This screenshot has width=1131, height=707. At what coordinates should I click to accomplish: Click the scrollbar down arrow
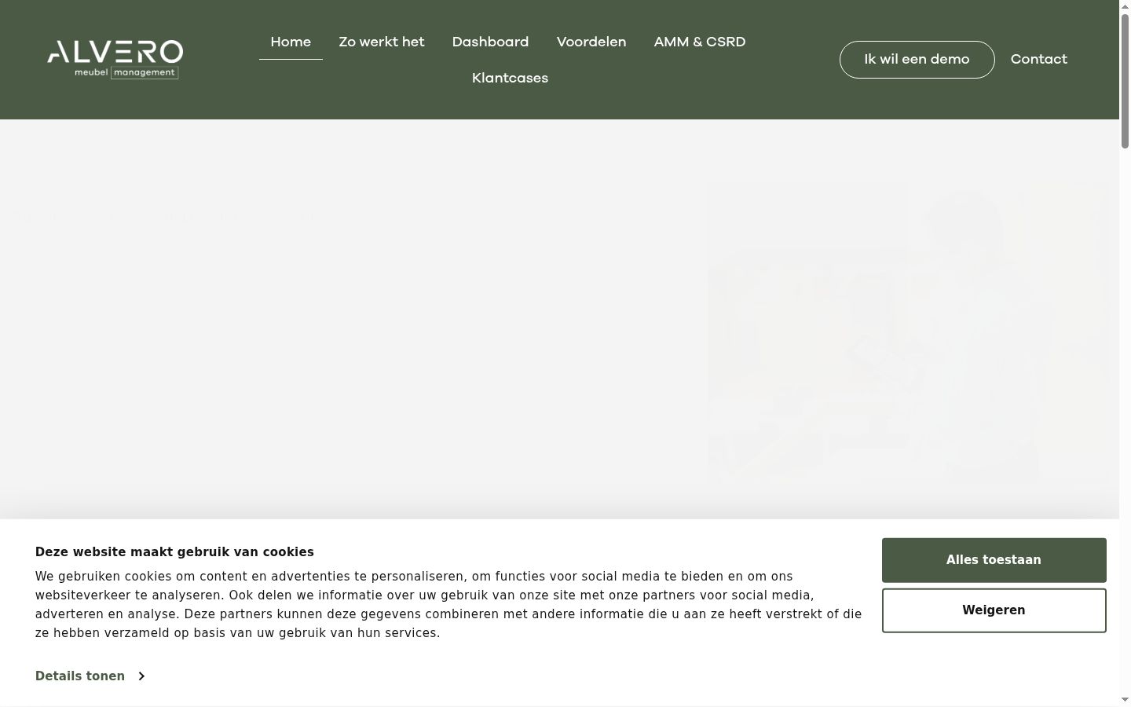[x=1125, y=699]
